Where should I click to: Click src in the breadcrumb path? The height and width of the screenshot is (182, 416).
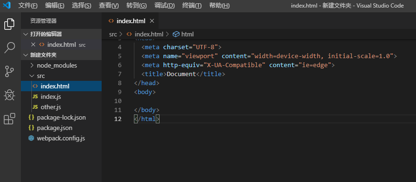(113, 34)
